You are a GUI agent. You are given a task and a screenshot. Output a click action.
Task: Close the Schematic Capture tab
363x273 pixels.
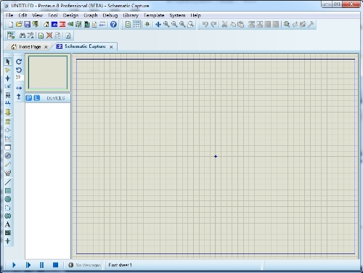point(111,47)
